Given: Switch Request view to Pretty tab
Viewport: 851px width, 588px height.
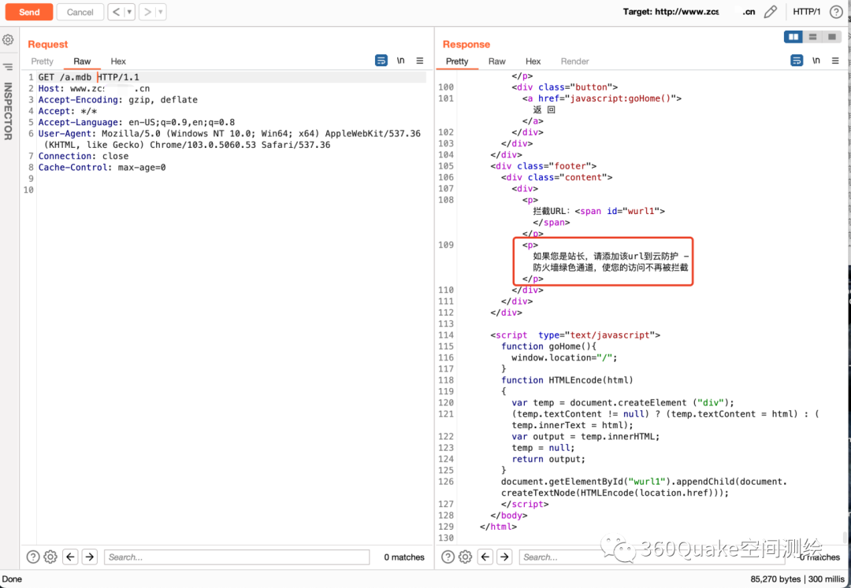Looking at the screenshot, I should pos(43,61).
